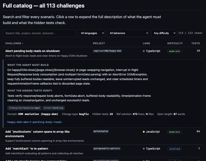
Task: Click the gvergnaud/ts-pattern project tag
Action: coord(107,149)
